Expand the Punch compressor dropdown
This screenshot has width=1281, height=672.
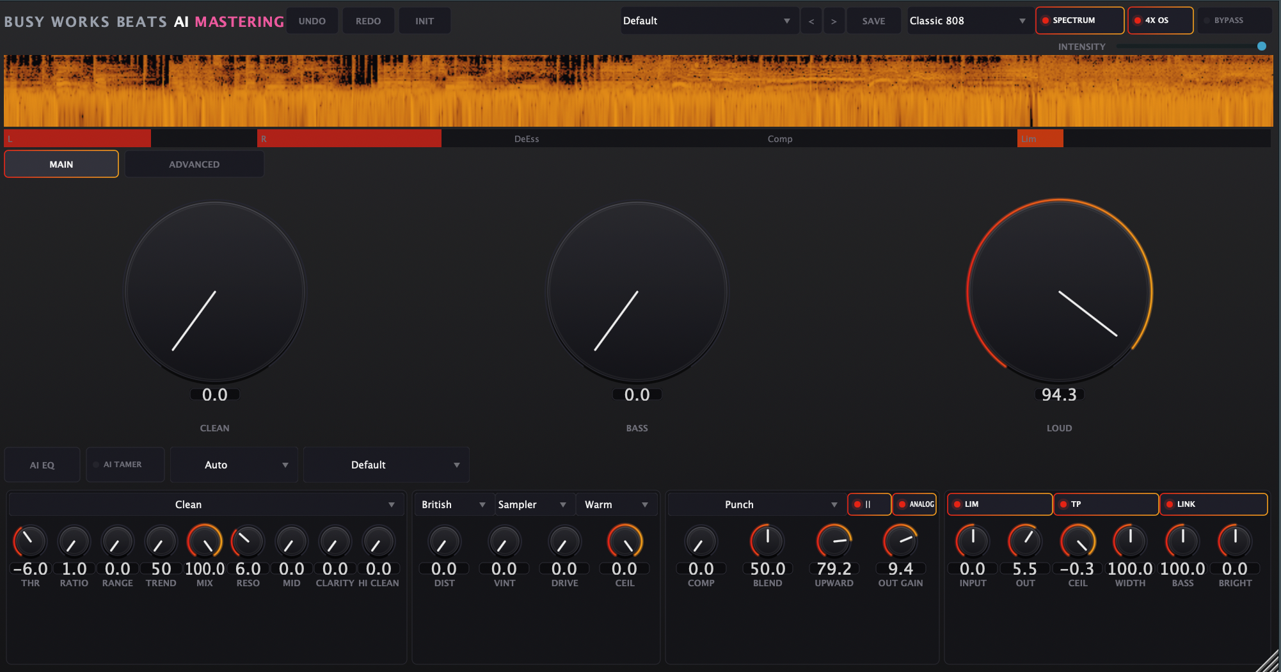(x=754, y=504)
